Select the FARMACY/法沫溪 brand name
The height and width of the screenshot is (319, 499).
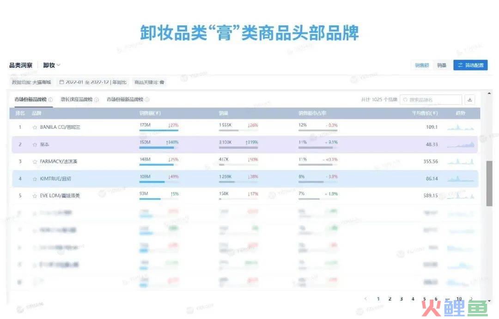coord(59,162)
